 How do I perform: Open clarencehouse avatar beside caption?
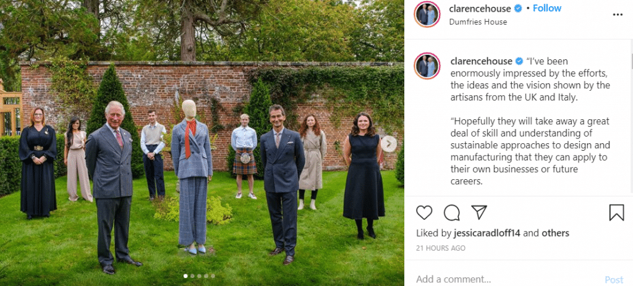pyautogui.click(x=427, y=65)
